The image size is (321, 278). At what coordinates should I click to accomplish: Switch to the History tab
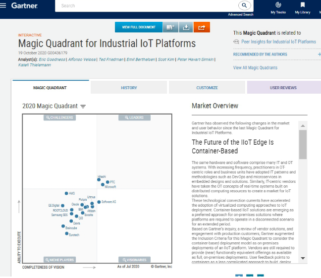point(129,88)
